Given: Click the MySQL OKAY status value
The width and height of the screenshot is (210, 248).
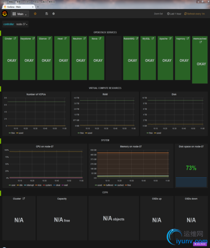Looking at the screenshot, I should (150, 61).
